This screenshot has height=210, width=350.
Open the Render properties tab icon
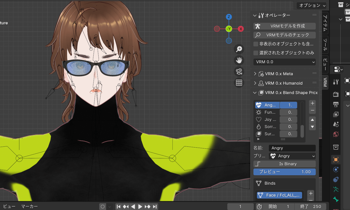click(x=336, y=94)
